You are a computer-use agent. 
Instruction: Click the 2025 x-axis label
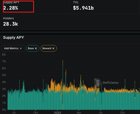coord(57,113)
